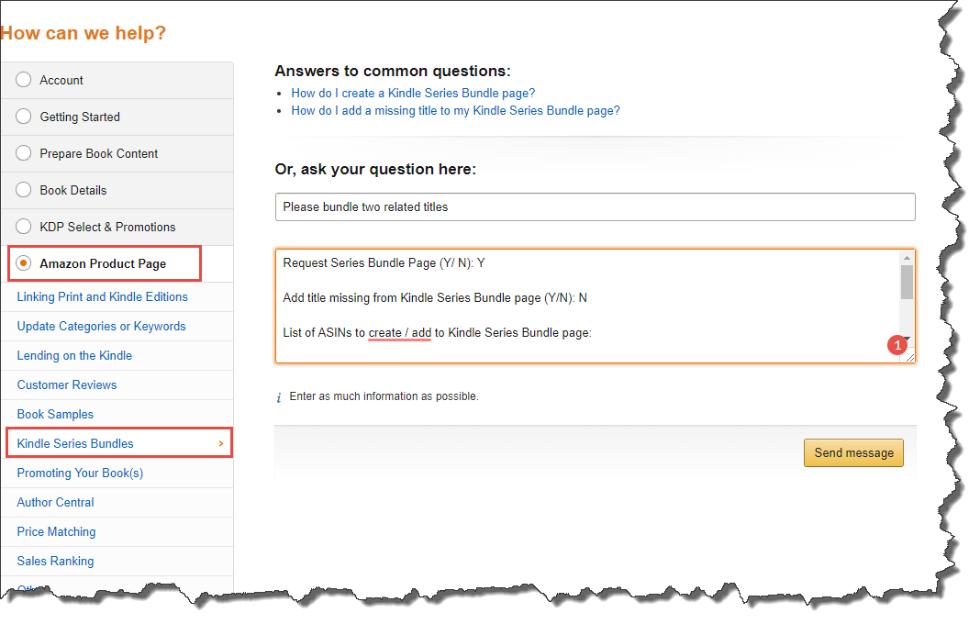This screenshot has width=980, height=624.
Task: Click the 'Answers to common questions:' heading
Action: [393, 71]
